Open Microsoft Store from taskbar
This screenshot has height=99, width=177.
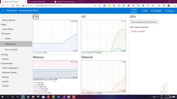[x=43, y=97]
